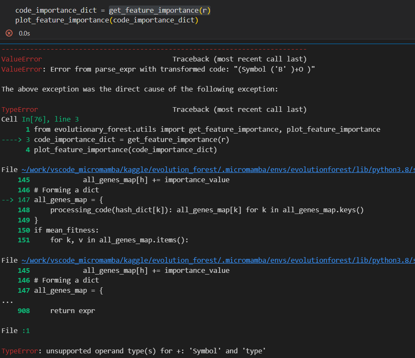
Task: Click the 'File :1' traceback entry
Action: click(x=15, y=330)
